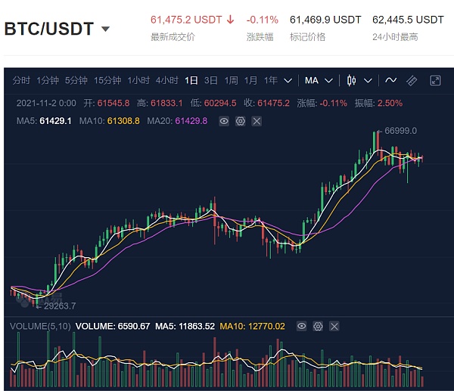
Task: Close the VOLUME indicator panel
Action: pos(334,326)
